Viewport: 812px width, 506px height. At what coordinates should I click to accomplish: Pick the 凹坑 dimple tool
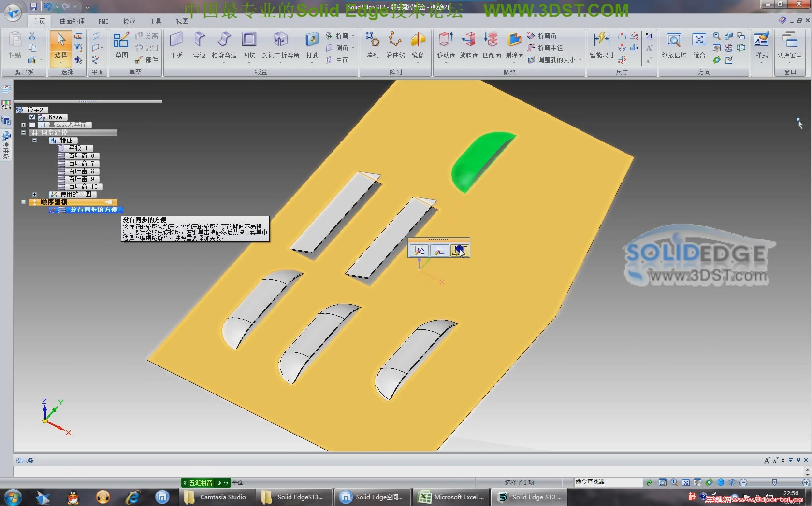pos(249,46)
